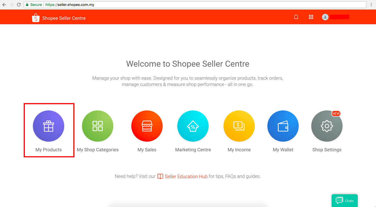Open the My Income yellow money icon
This screenshot has height=207, width=376.
coord(239,126)
